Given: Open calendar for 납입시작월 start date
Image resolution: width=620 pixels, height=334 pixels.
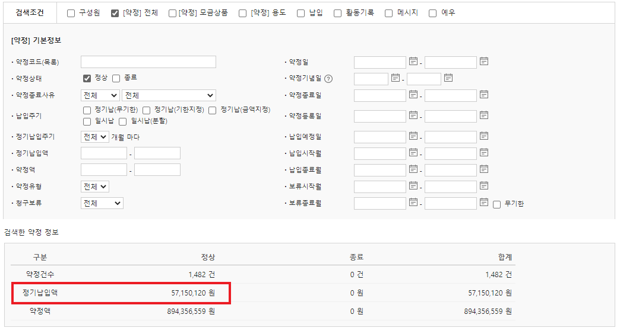Looking at the screenshot, I should click(413, 152).
